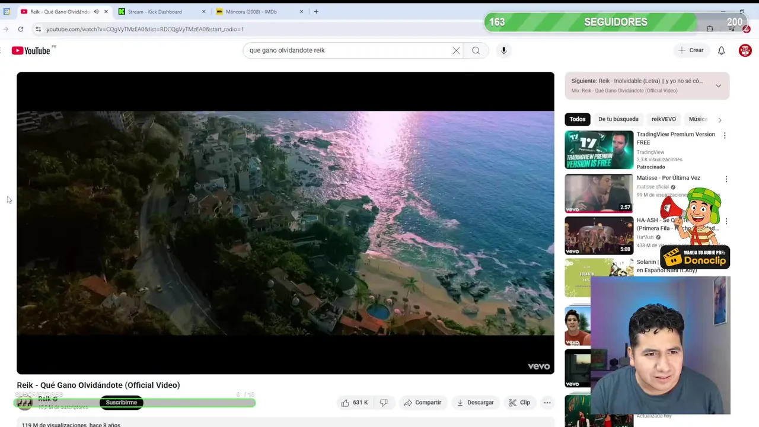The width and height of the screenshot is (759, 427).
Task: Open options for HA-ASH video
Action: pos(726,221)
